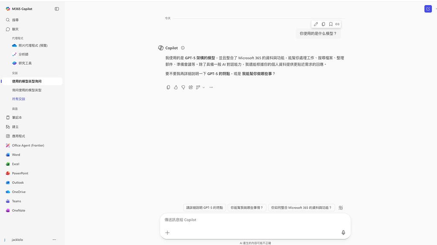Screen dimensions: 437x245
Task: Choose suggestion about Microsoft 365 integration
Action: click(301, 208)
